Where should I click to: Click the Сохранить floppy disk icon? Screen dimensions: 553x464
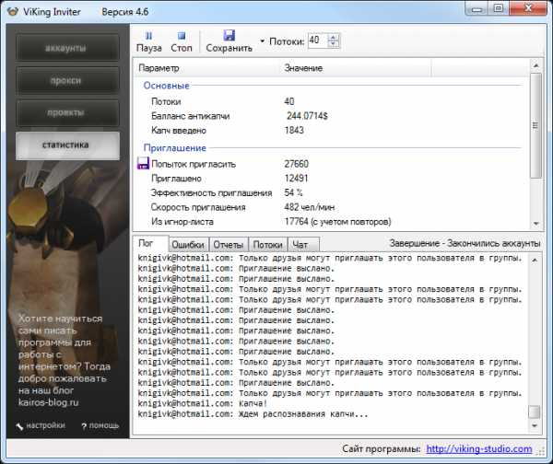tap(229, 35)
